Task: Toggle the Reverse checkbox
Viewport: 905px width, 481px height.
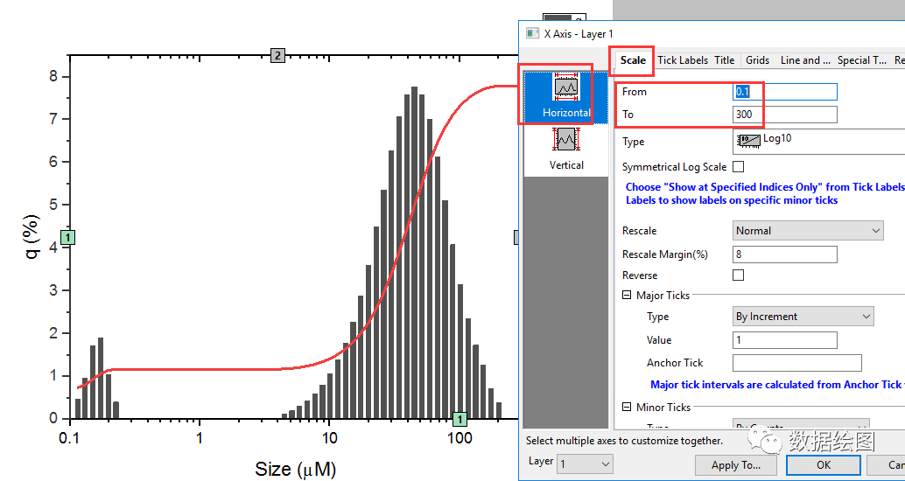Action: 738,275
